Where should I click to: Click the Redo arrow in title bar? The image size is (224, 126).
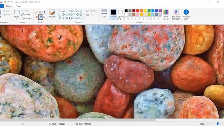pyautogui.click(x=9, y=2)
